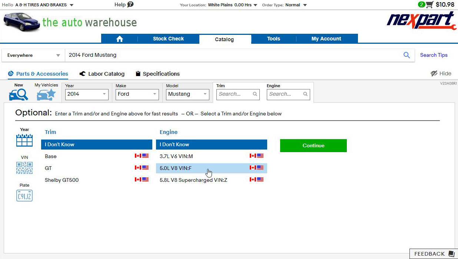Select the Specifications tab
The image size is (458, 259).
(x=157, y=74)
